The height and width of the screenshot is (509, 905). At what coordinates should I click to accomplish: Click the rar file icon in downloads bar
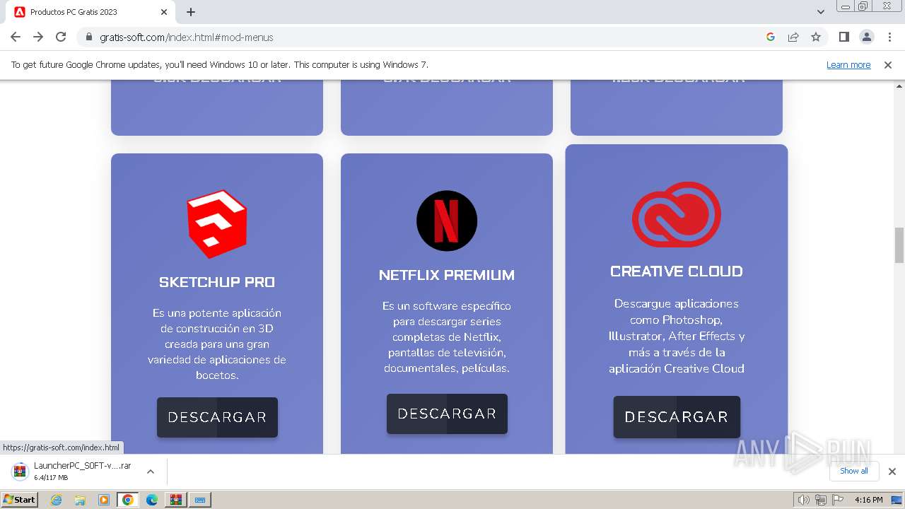(x=20, y=472)
